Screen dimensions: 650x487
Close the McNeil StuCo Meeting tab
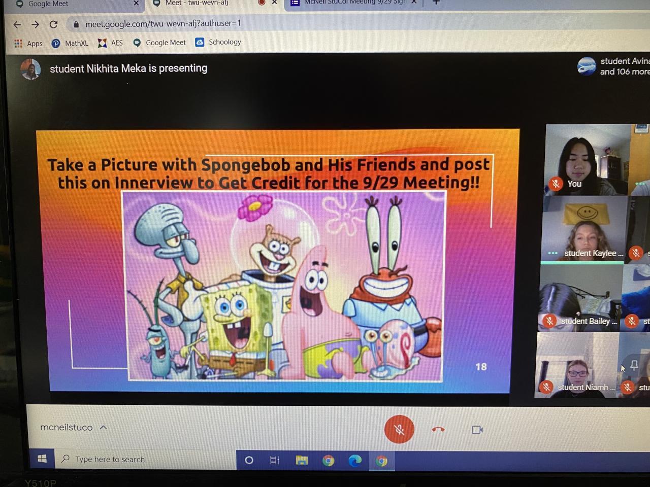coord(414,2)
